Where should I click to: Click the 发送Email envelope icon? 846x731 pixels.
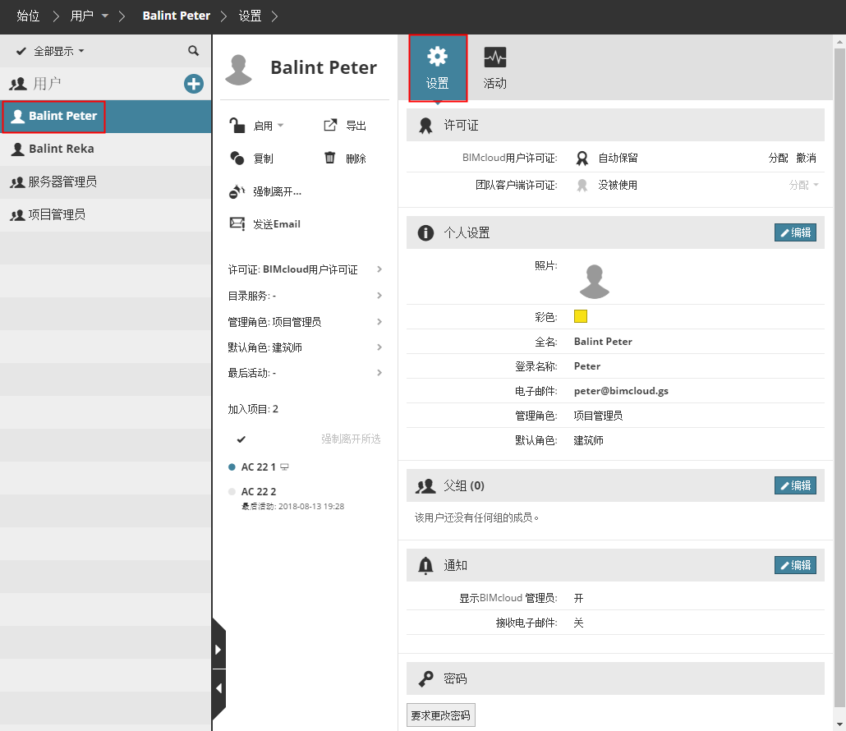point(237,223)
